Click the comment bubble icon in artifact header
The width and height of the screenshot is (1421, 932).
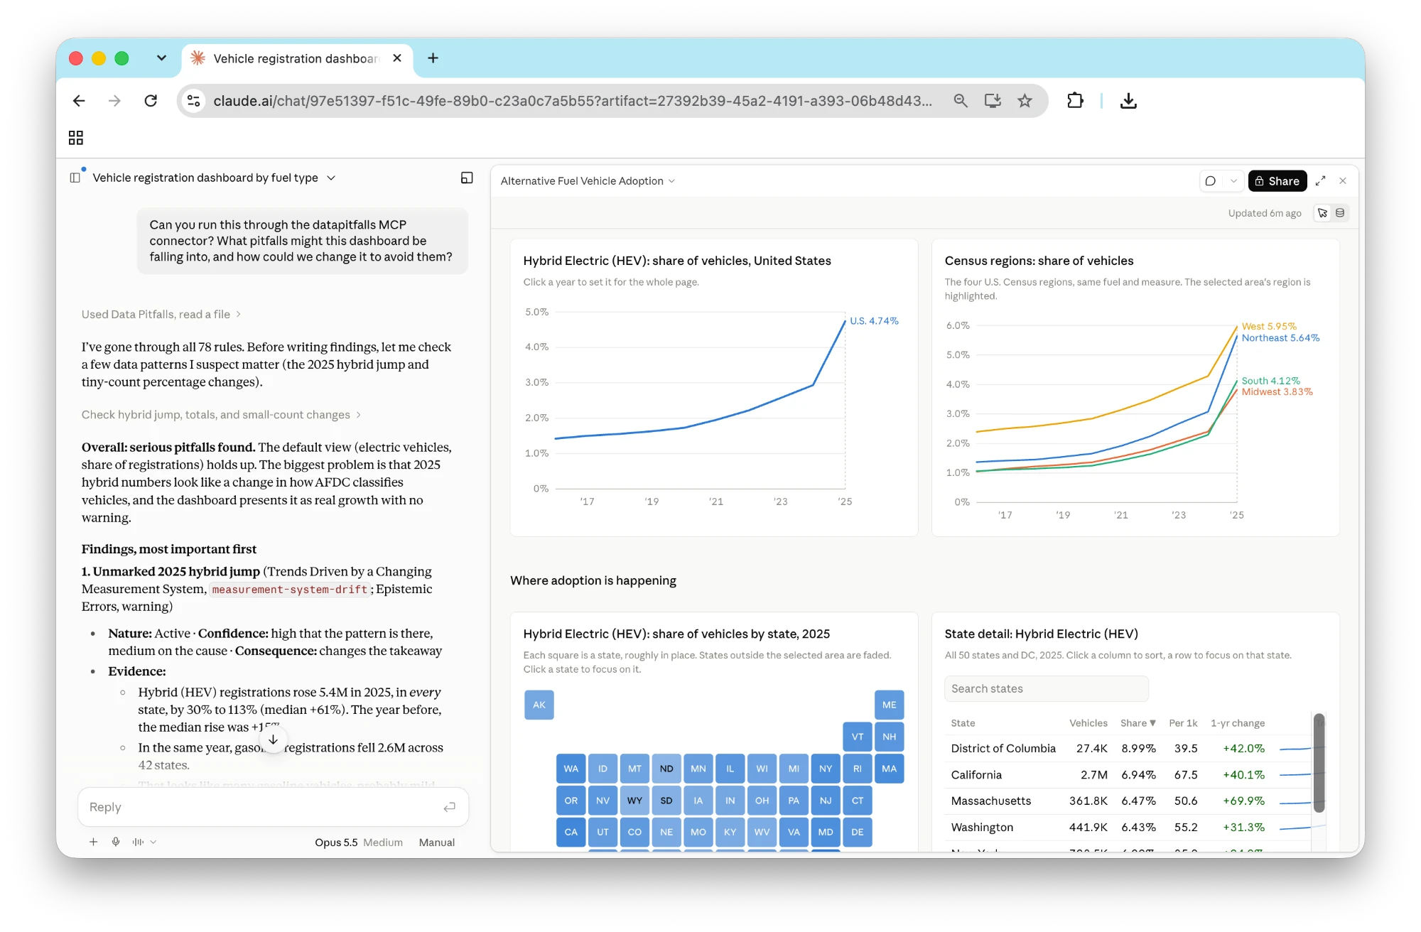click(1211, 181)
